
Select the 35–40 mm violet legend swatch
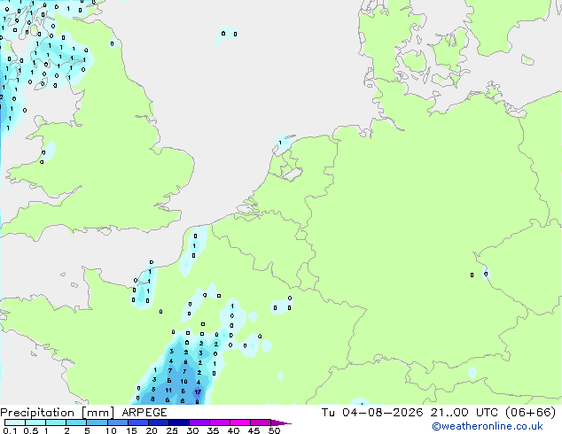pos(220,422)
